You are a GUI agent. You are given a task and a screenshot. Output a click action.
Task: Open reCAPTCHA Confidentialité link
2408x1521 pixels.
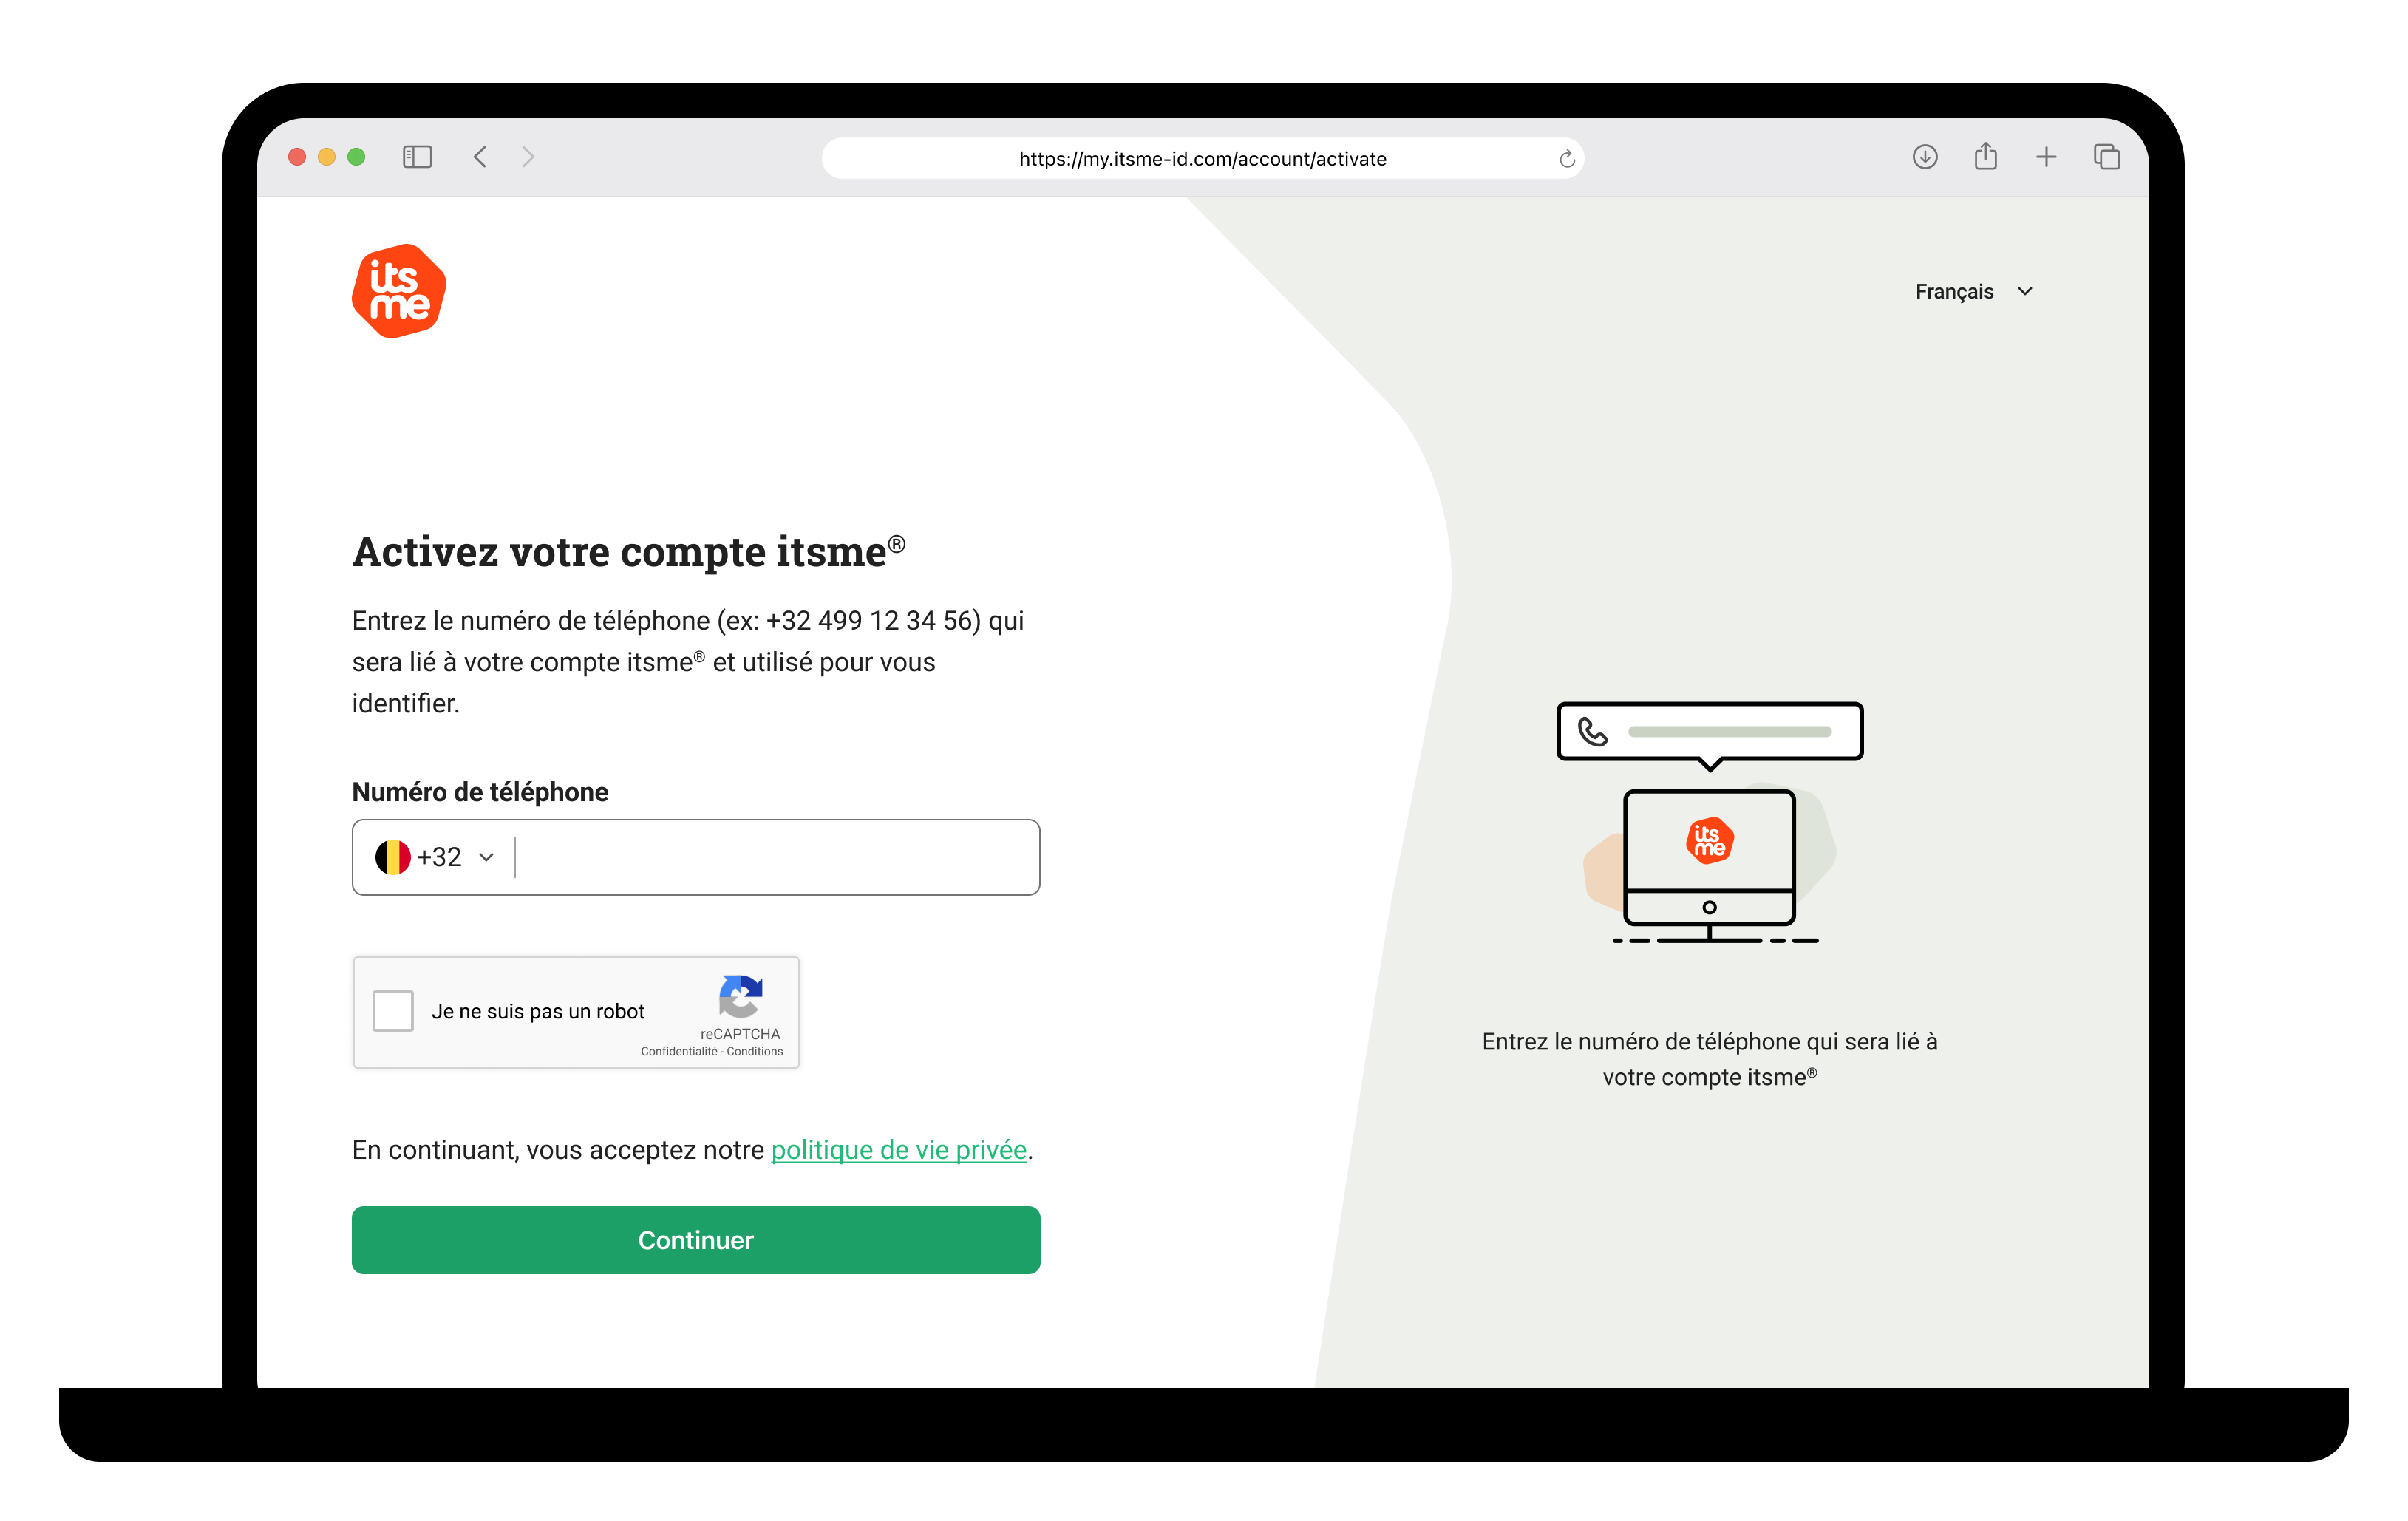pyautogui.click(x=679, y=1051)
